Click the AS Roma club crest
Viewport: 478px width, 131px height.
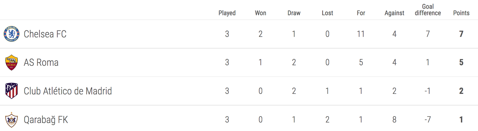(x=12, y=63)
